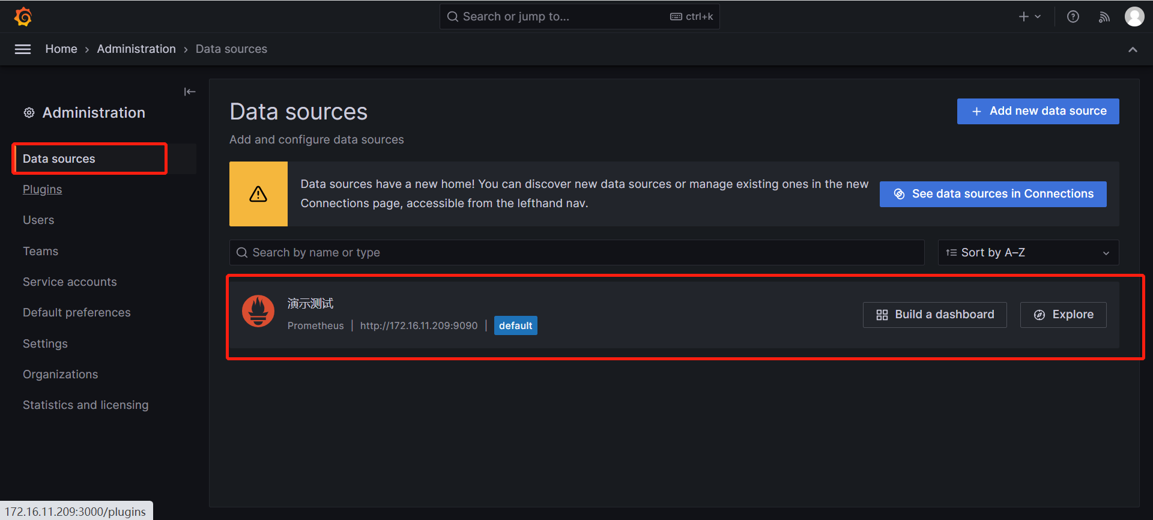
Task: Click the Home breadcrumb link
Action: [x=61, y=49]
